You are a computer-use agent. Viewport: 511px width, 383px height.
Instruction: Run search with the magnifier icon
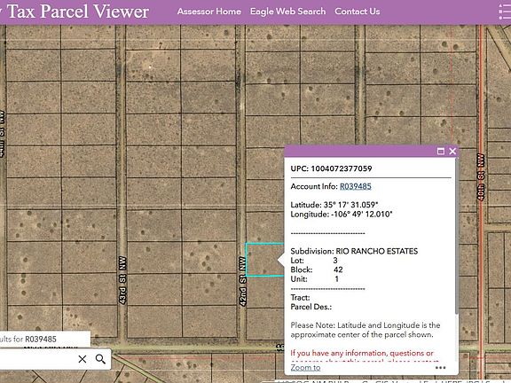[100, 359]
